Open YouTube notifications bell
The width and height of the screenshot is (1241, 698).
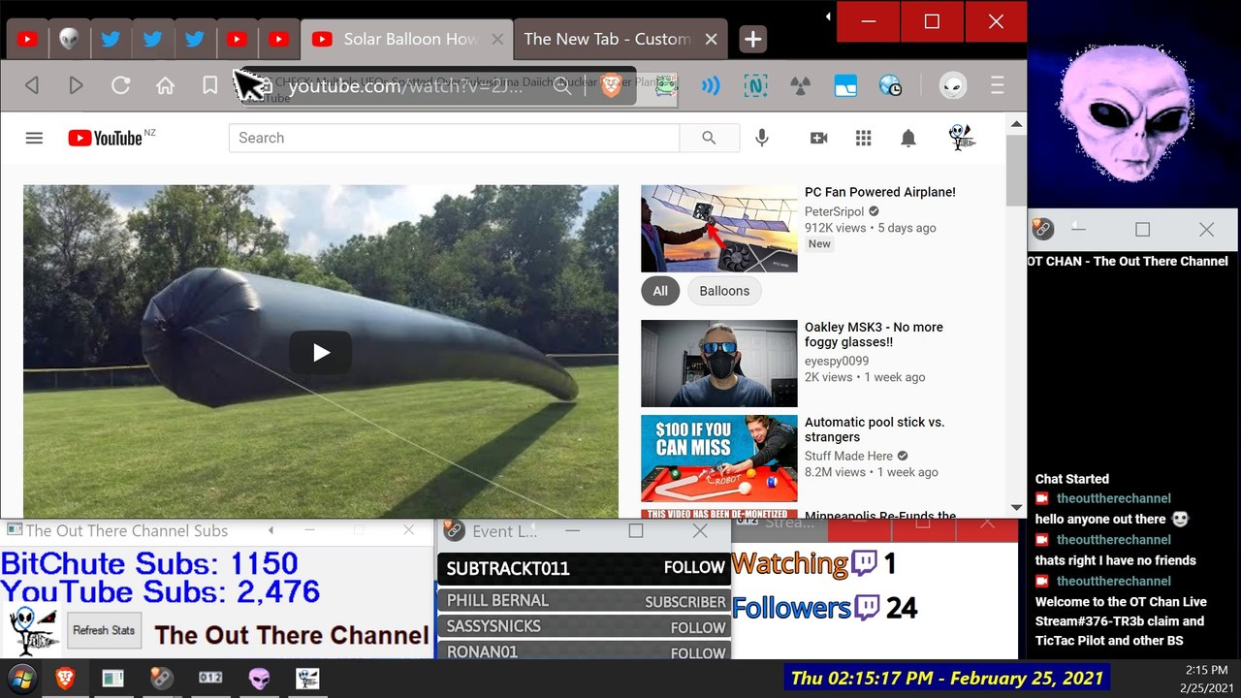(908, 138)
